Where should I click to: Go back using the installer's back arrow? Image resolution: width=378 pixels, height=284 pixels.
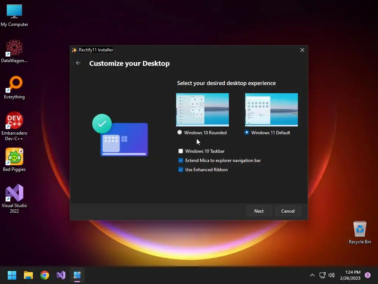(x=78, y=63)
